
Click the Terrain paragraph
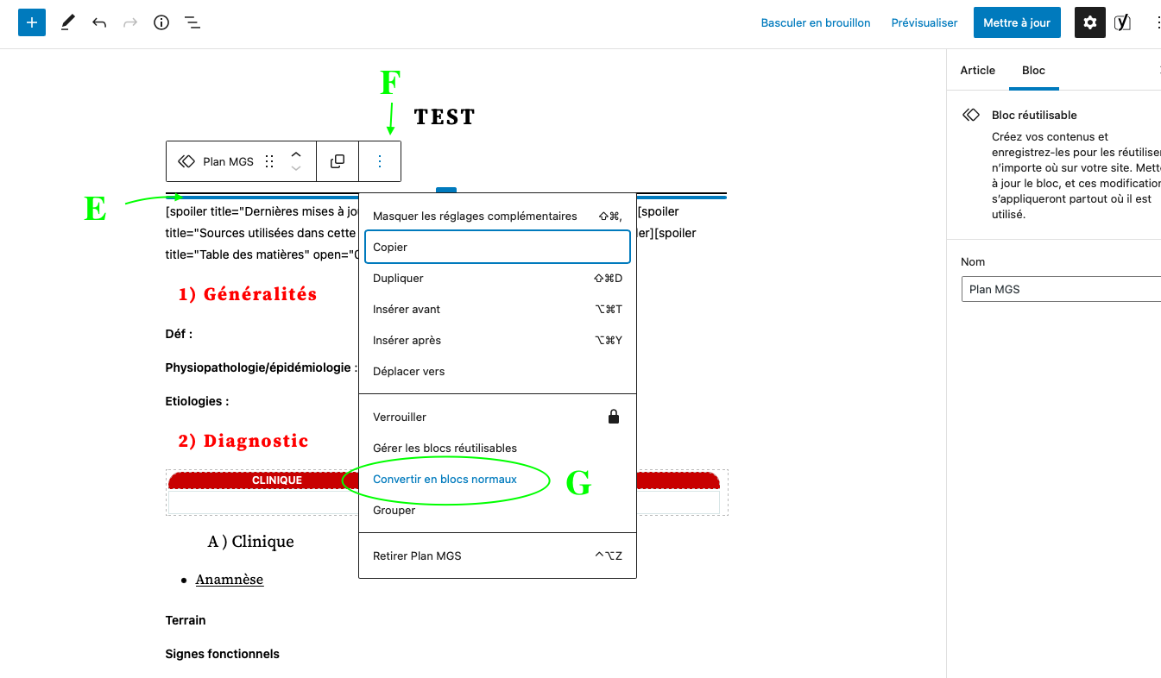coord(186,620)
